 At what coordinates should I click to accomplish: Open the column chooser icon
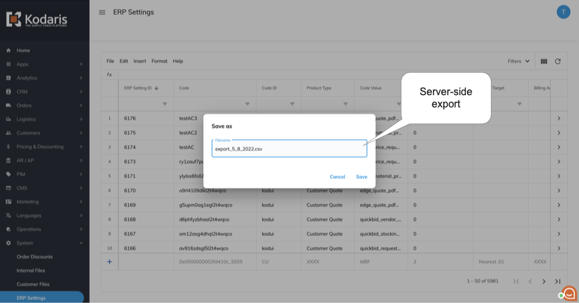[544, 61]
